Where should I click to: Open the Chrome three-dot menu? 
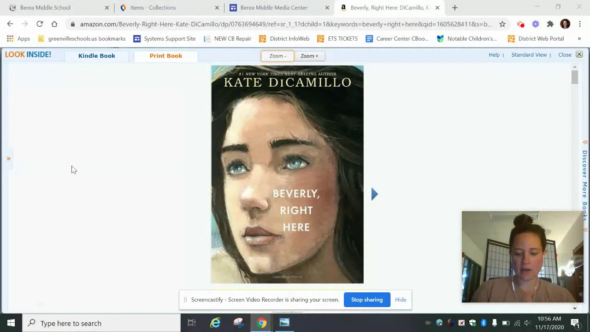click(x=580, y=24)
